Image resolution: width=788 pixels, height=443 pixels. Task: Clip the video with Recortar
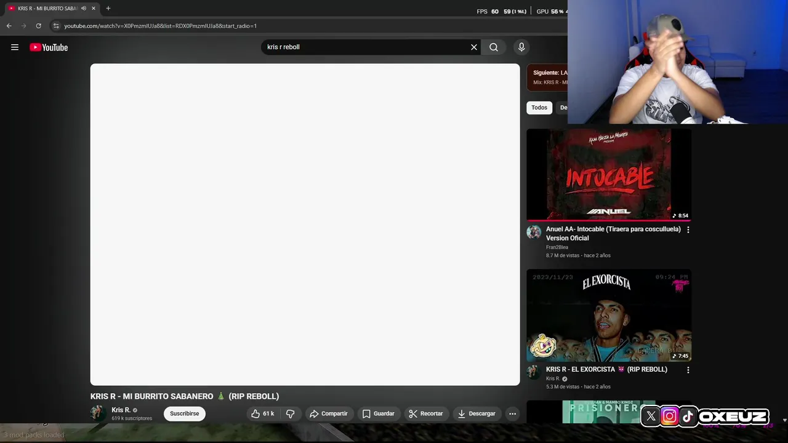pos(426,413)
